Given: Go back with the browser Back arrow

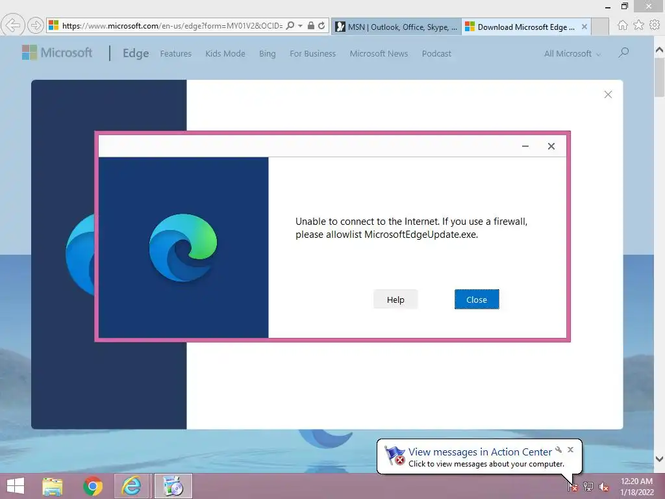Looking at the screenshot, I should coord(13,25).
